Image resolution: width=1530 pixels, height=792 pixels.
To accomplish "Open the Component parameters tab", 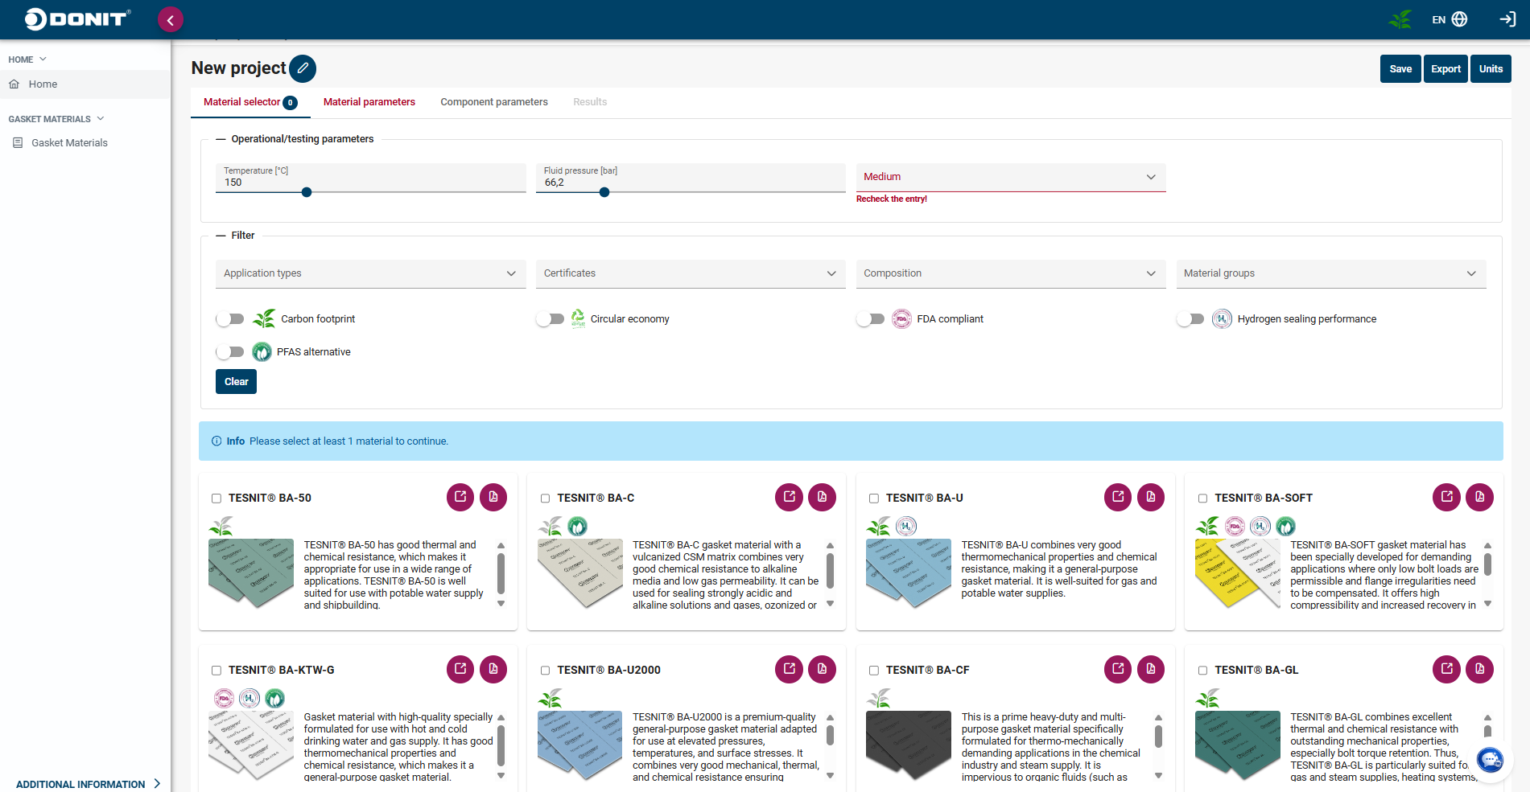I will [494, 102].
